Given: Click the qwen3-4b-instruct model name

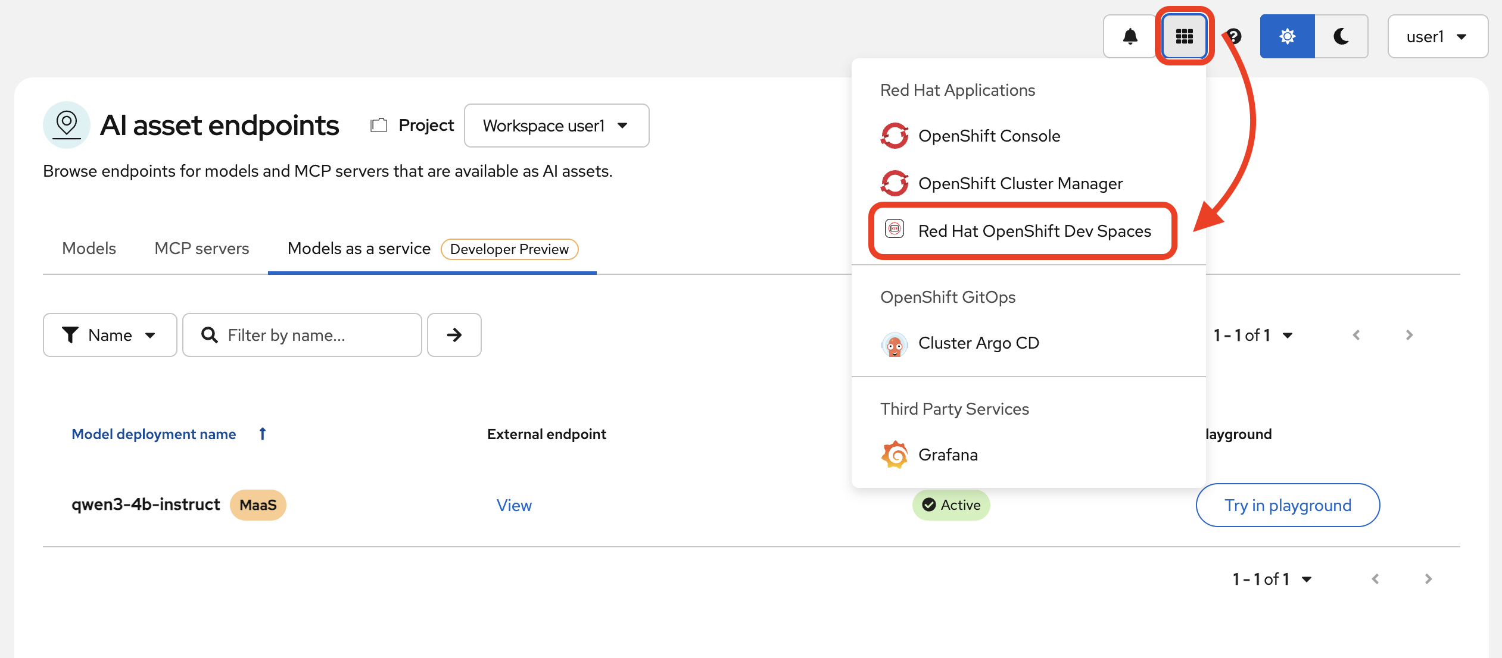Looking at the screenshot, I should (146, 505).
